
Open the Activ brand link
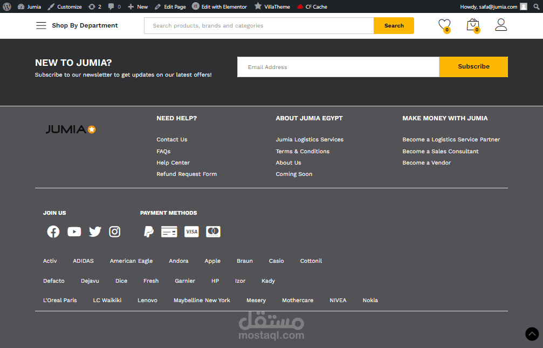click(x=50, y=261)
